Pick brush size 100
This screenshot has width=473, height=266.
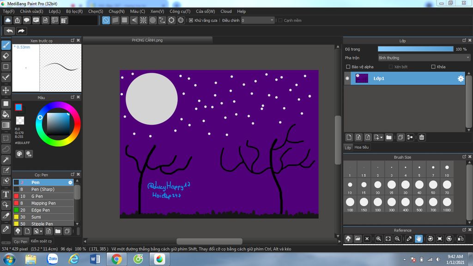click(350, 204)
